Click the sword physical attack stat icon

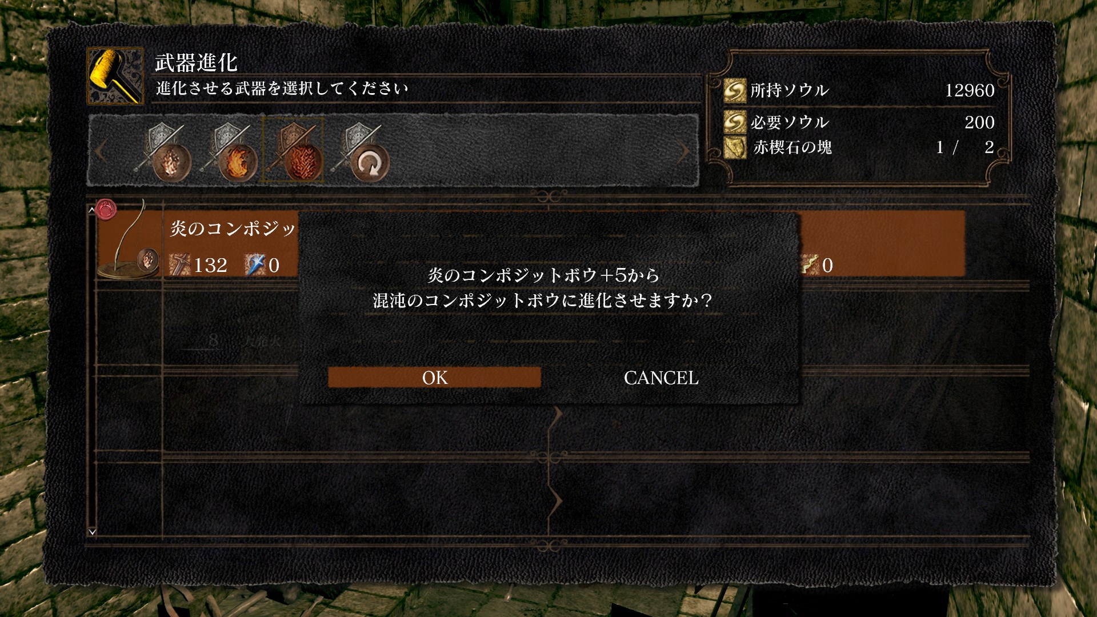(x=180, y=265)
